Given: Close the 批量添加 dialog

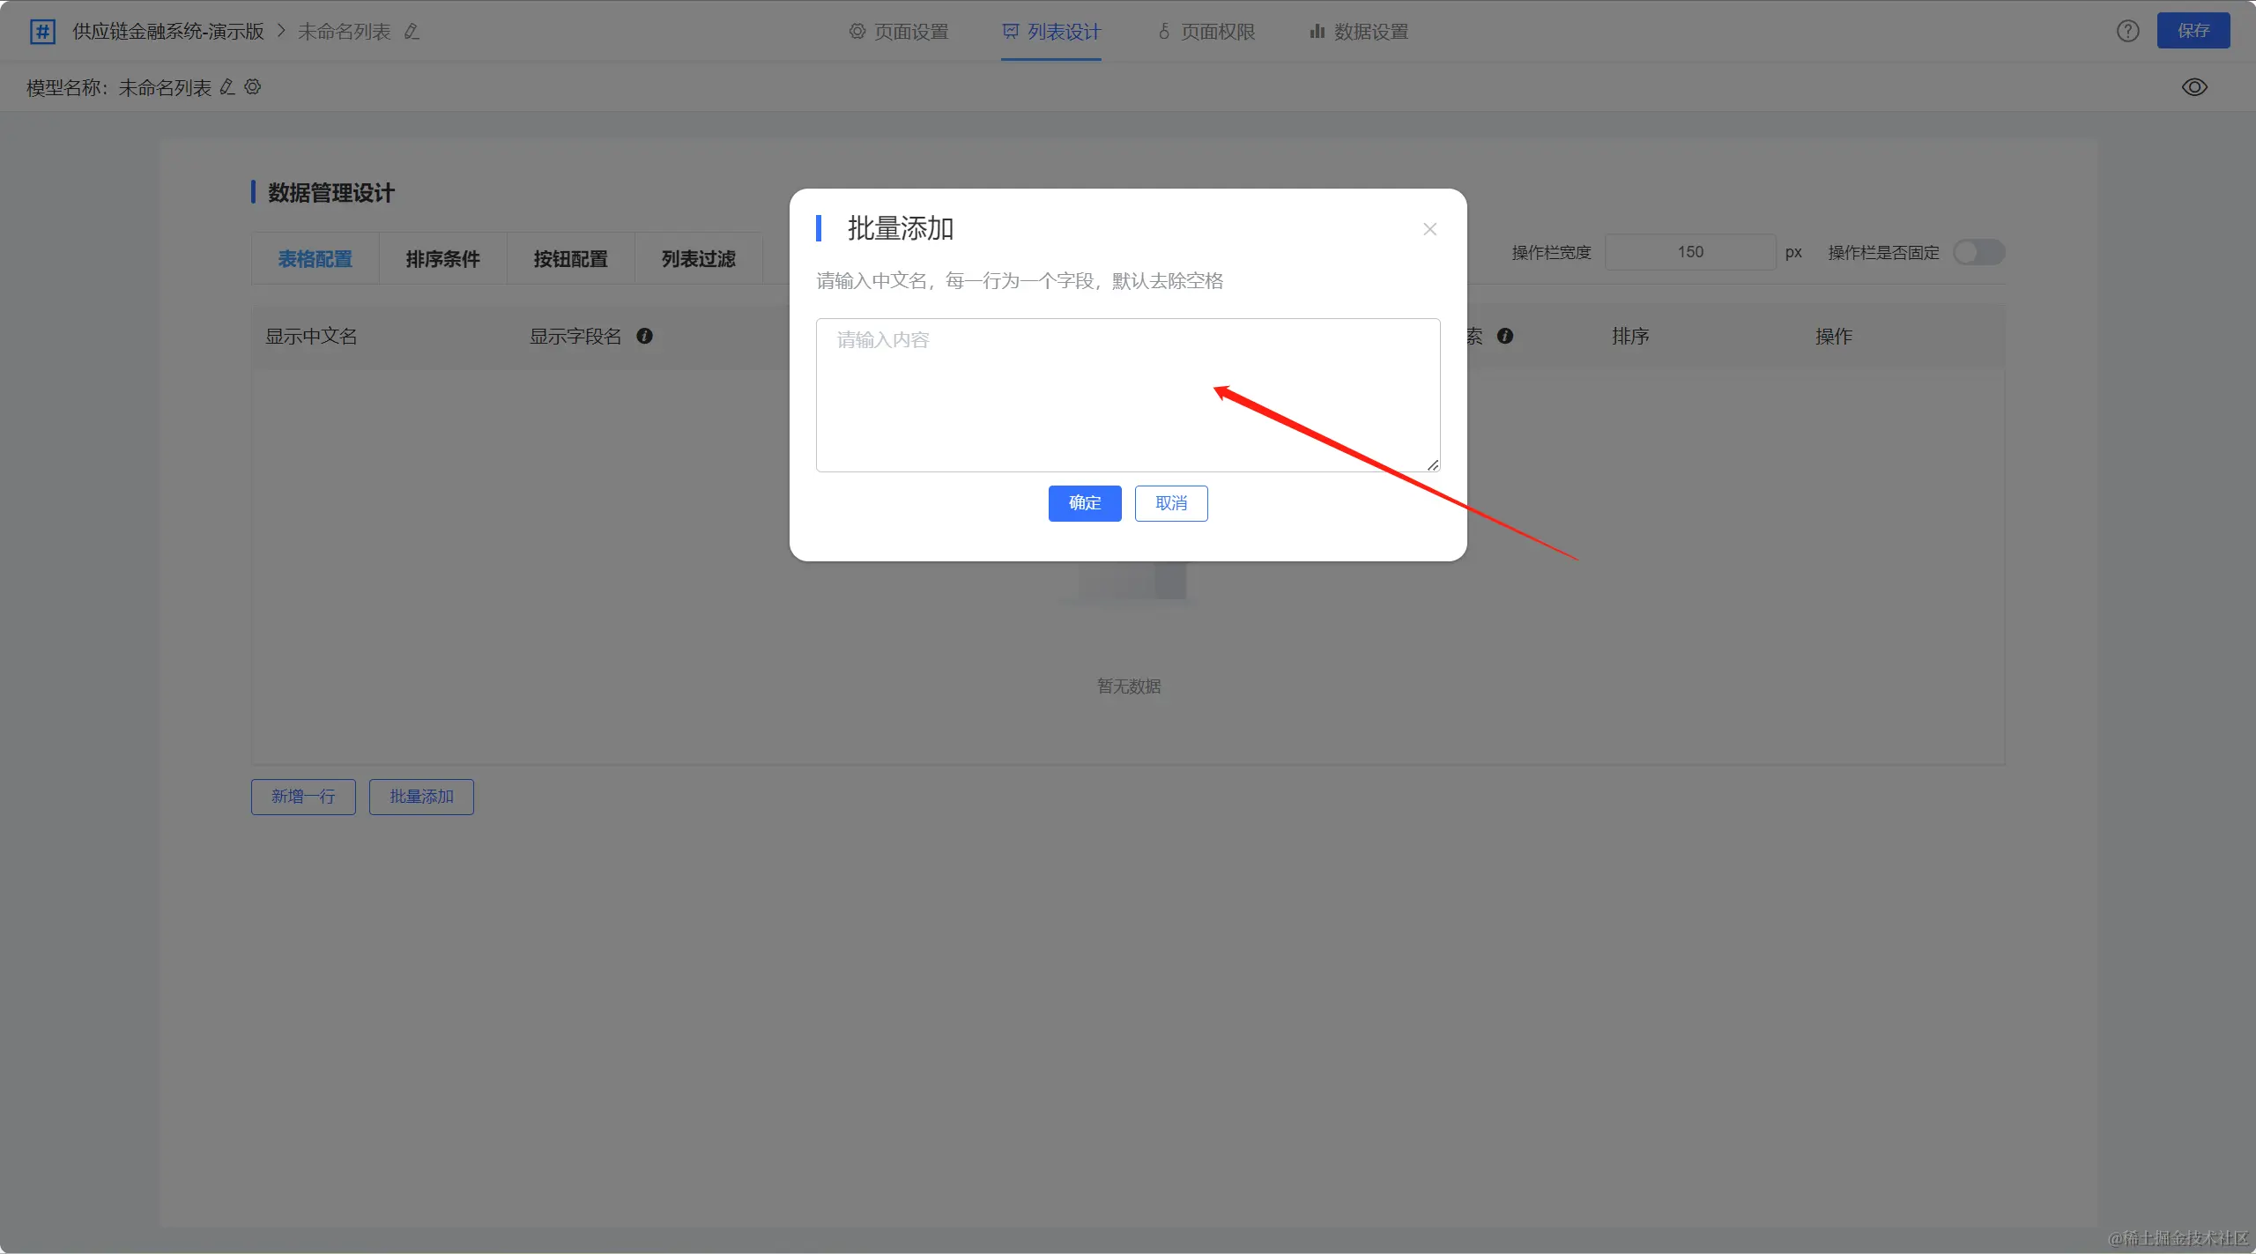Looking at the screenshot, I should (1429, 229).
